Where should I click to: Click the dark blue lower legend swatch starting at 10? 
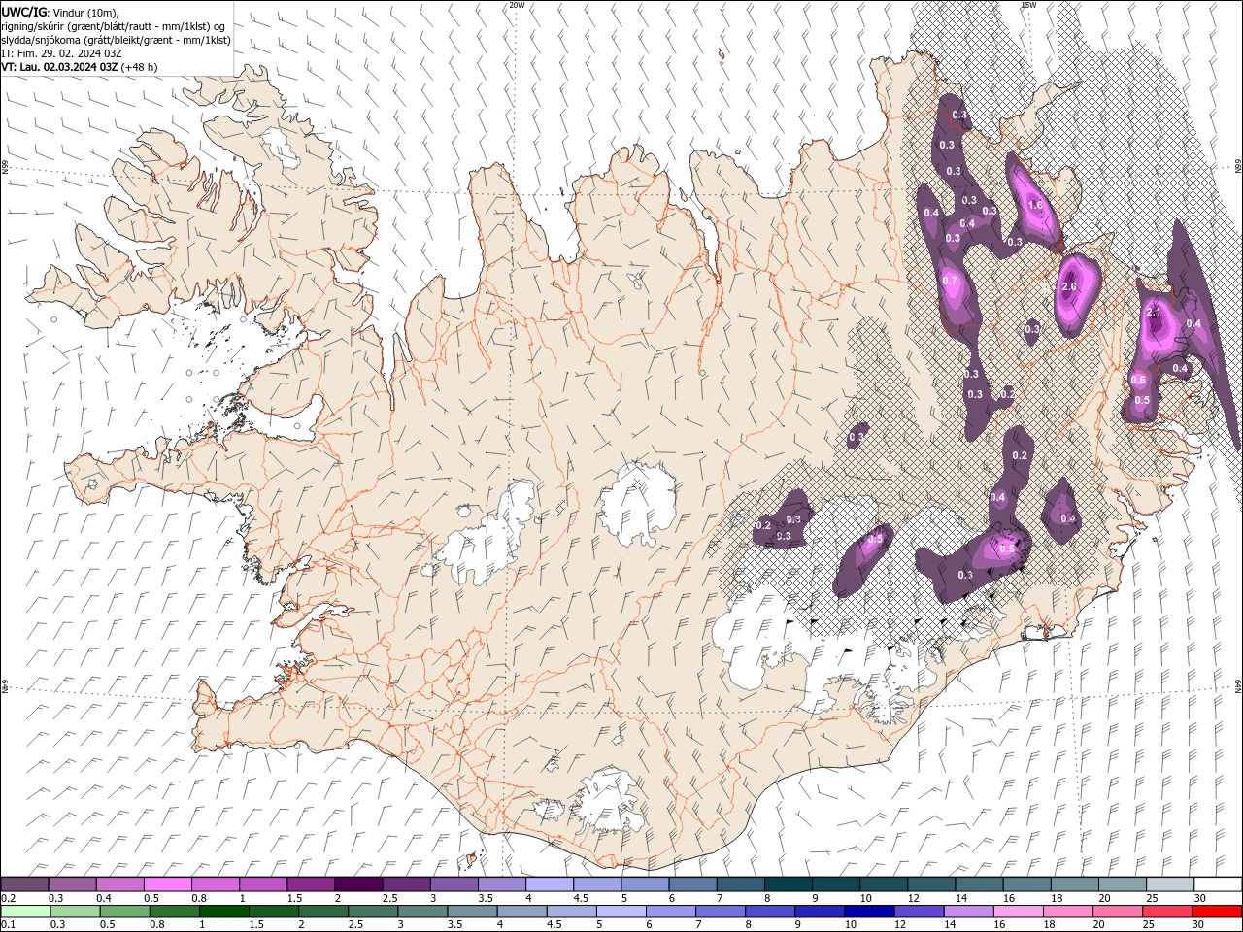point(868,912)
